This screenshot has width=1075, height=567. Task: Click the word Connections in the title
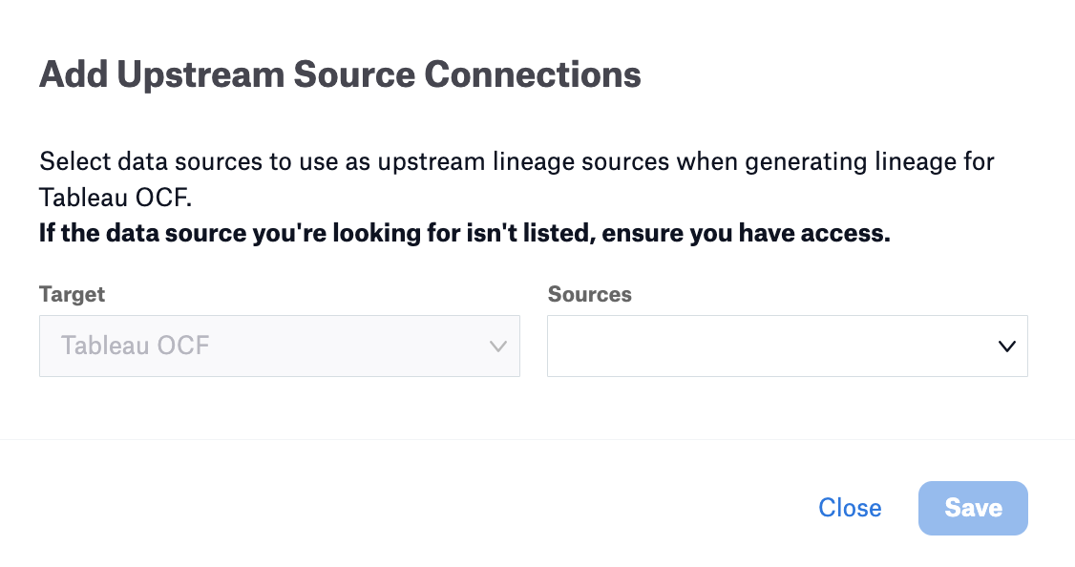[x=533, y=74]
